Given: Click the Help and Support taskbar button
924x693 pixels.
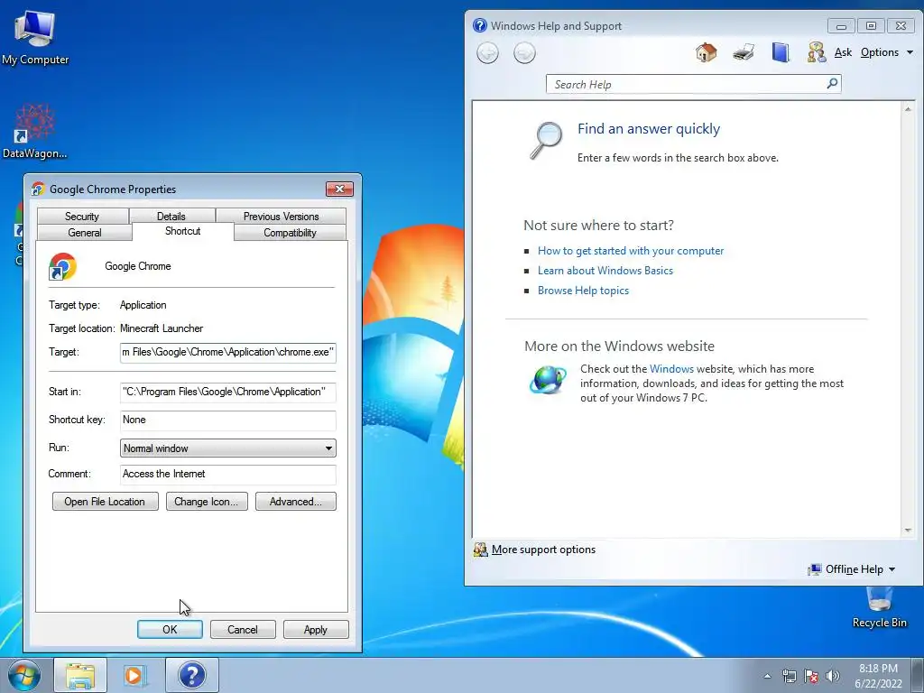Looking at the screenshot, I should coord(191,675).
